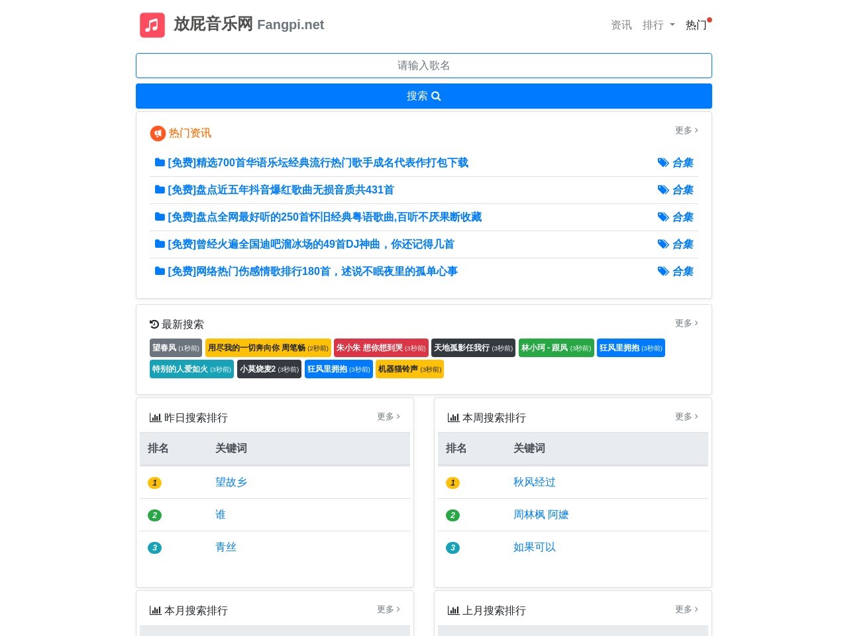Image resolution: width=848 pixels, height=636 pixels.
Task: Open the 排行 dropdown menu
Action: click(658, 25)
